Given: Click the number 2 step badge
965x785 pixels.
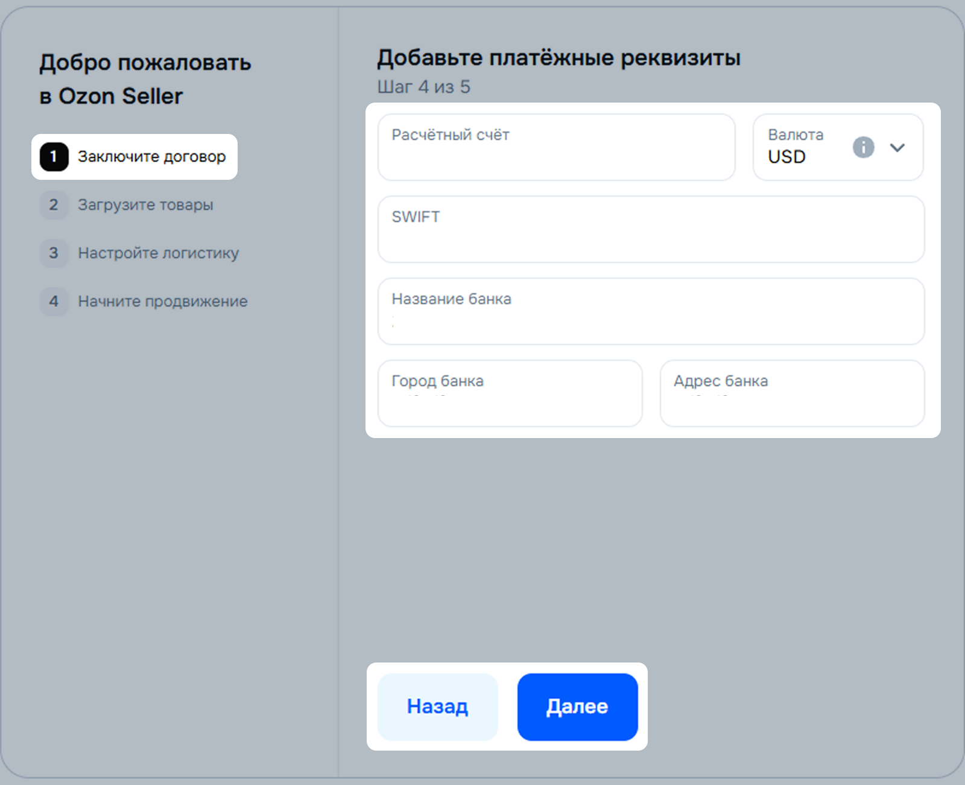Looking at the screenshot, I should [54, 205].
